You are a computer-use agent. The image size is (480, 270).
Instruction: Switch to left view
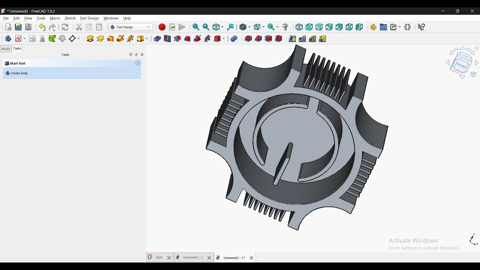point(359,27)
